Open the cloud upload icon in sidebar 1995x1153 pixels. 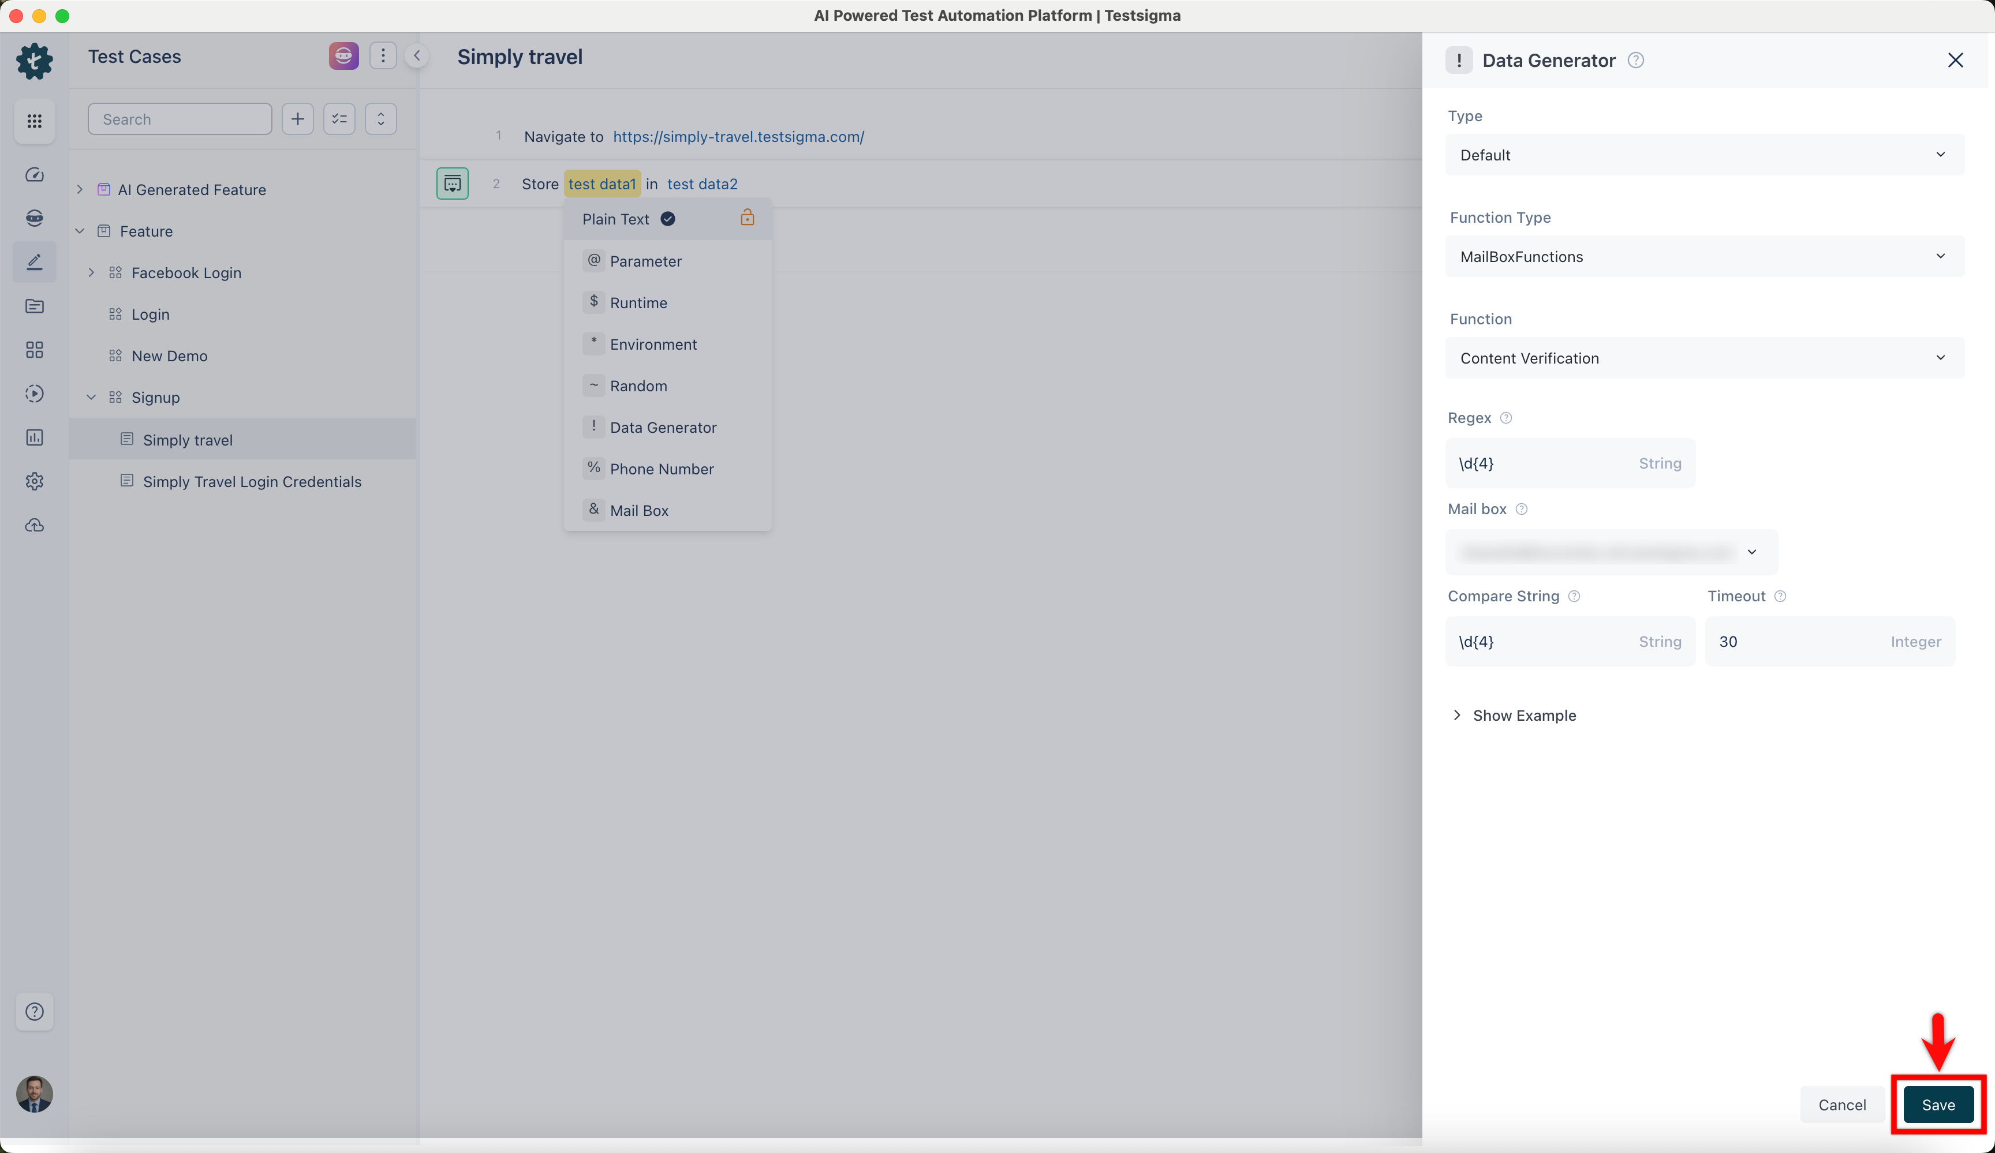pyautogui.click(x=34, y=525)
